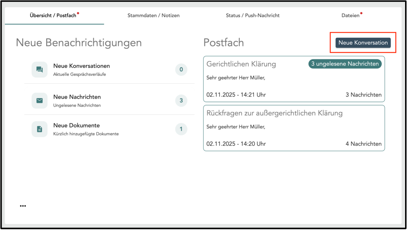Screen dimensions: 408x230
Task: Click the Neue Nachrichten notification title
Action: point(77,97)
